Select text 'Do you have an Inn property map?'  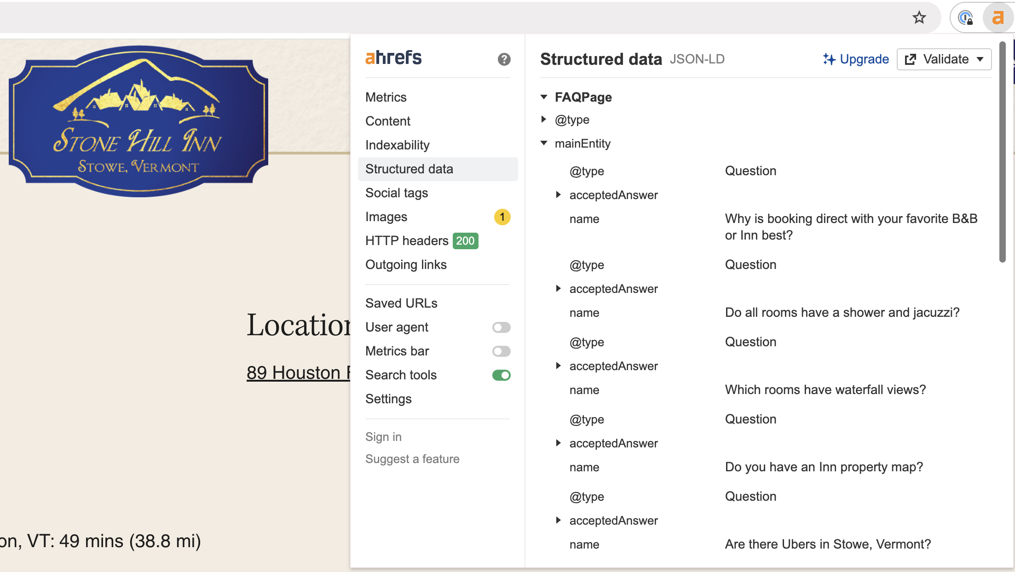(x=824, y=467)
